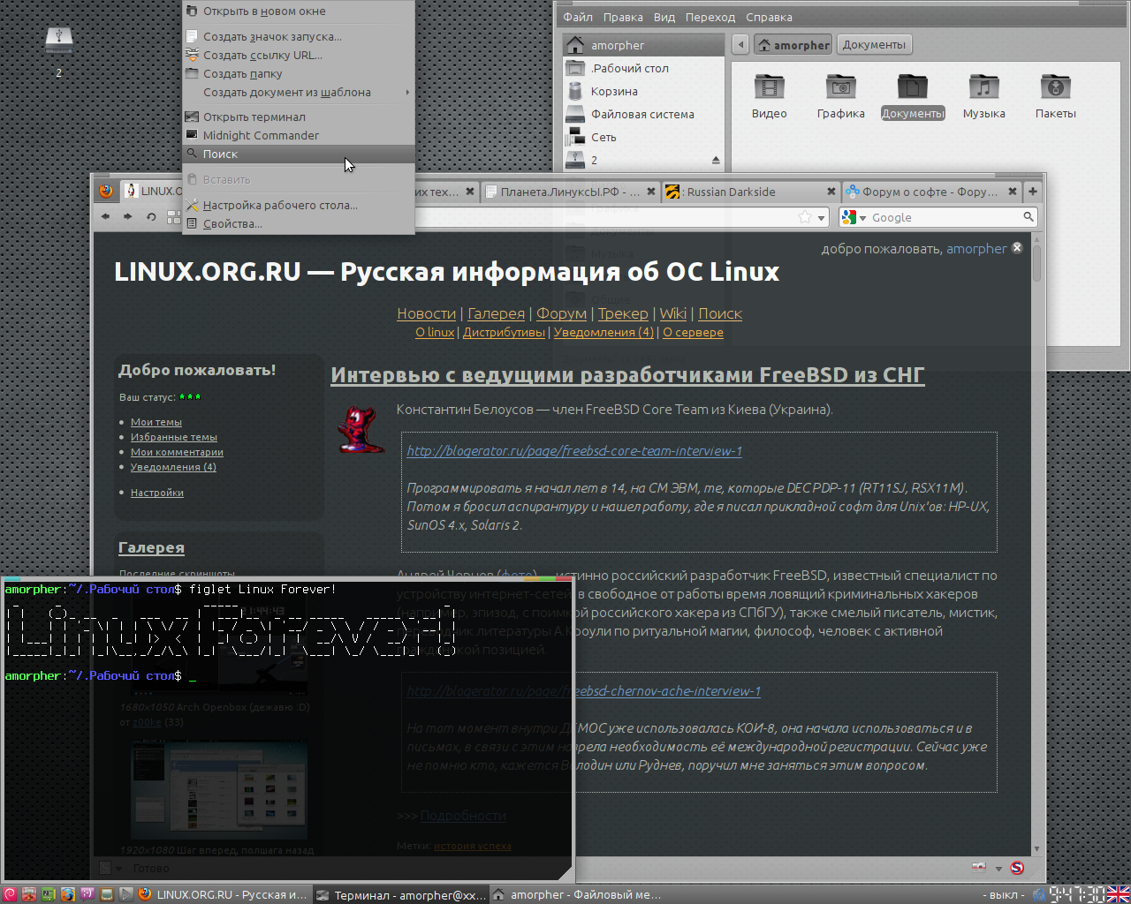Toggle the amorpher path button in file manager
Viewport: 1131px width, 904px height.
click(x=793, y=45)
